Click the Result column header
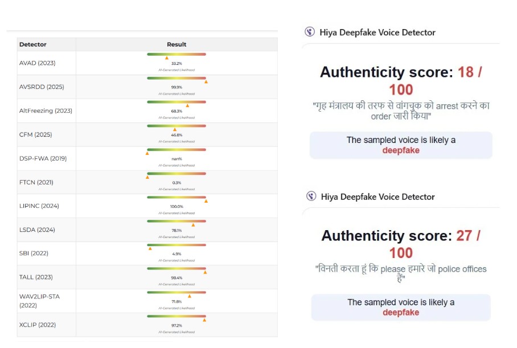517x348 pixels. [x=177, y=44]
